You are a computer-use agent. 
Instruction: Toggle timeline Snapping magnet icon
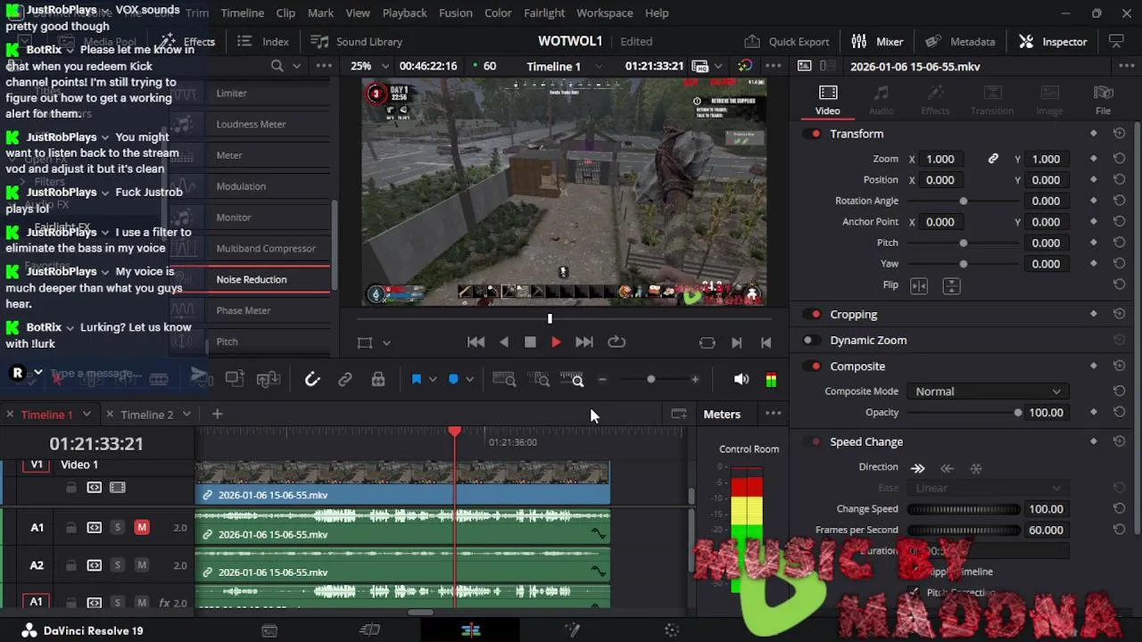(312, 380)
